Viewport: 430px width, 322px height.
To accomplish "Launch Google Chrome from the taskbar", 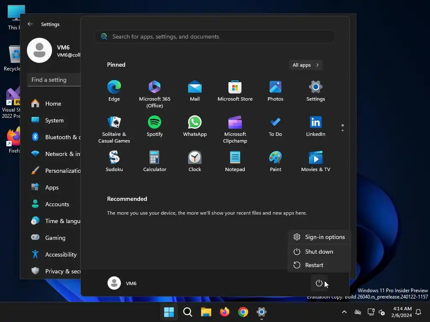I will [x=243, y=312].
